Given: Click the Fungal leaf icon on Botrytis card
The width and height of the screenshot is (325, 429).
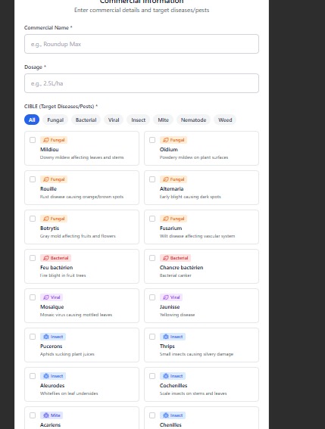Looking at the screenshot, I should coord(46,219).
